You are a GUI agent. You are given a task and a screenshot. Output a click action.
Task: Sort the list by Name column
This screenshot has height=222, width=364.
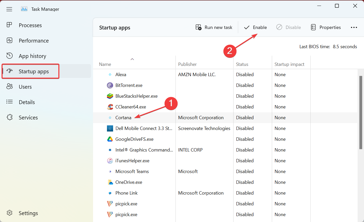pyautogui.click(x=105, y=64)
